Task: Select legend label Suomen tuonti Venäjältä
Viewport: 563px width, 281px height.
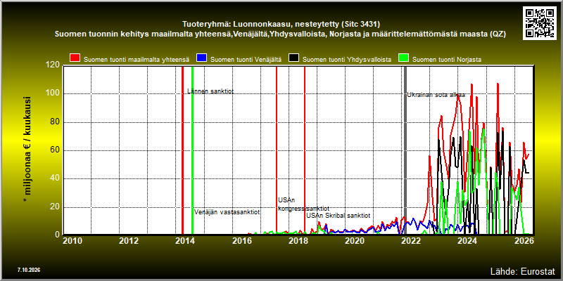Action: click(246, 60)
